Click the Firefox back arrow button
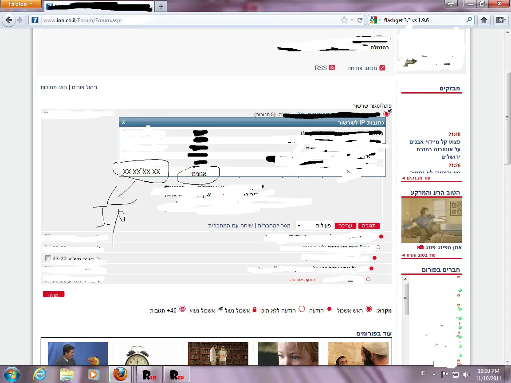This screenshot has width=511, height=383. tap(8, 20)
